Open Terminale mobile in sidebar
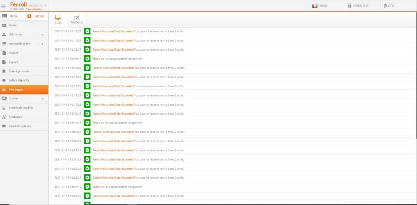Viewport: 417px width, 205px height. click(20, 108)
